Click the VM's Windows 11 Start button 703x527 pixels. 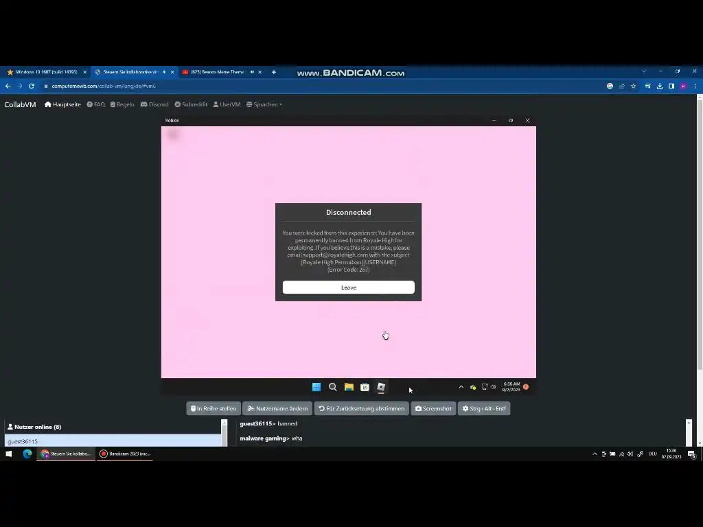(x=316, y=387)
